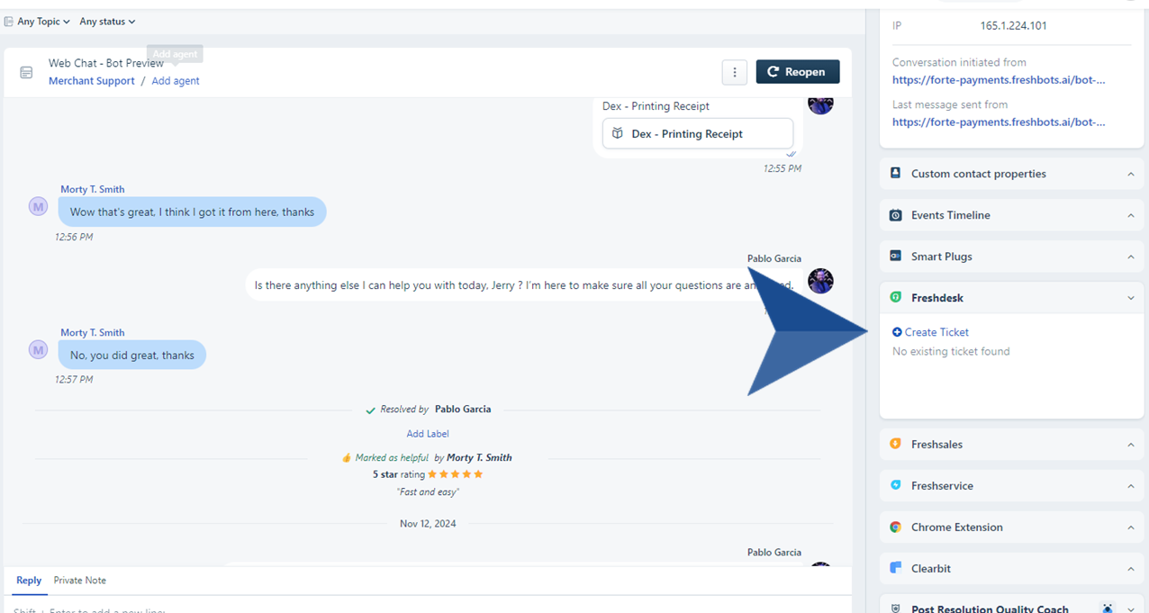Click the Freshdesk app icon
Viewport: 1149px width, 613px height.
896,297
